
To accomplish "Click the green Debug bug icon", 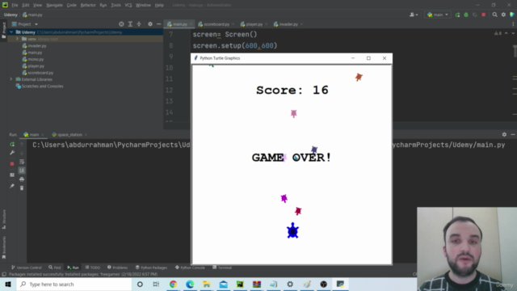I will 466,15.
